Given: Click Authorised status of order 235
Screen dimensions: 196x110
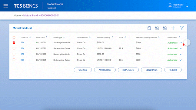Looking at the screenshot, I should [172, 60].
